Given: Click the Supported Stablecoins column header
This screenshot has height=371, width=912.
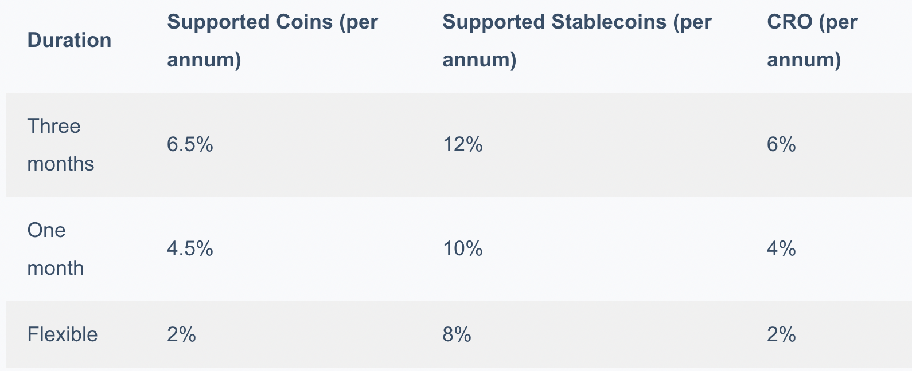Looking at the screenshot, I should (577, 41).
